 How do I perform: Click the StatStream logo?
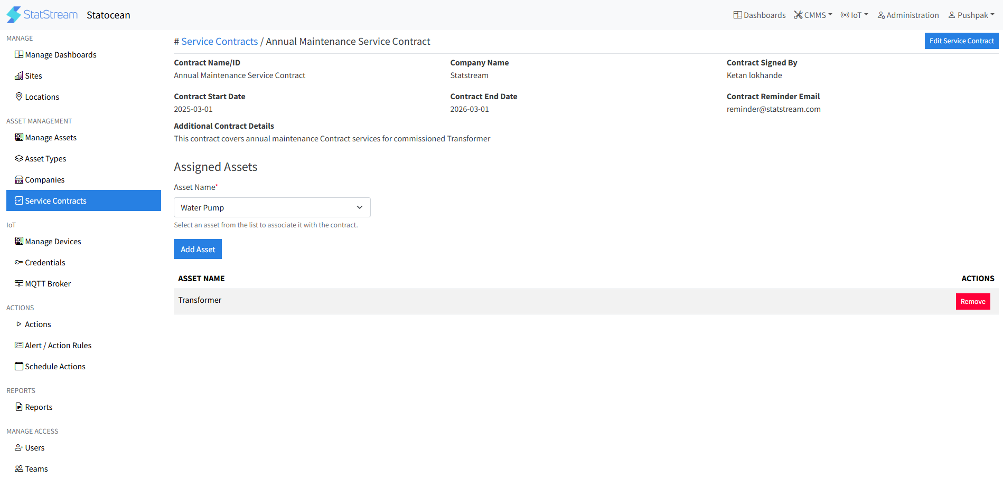pos(42,14)
